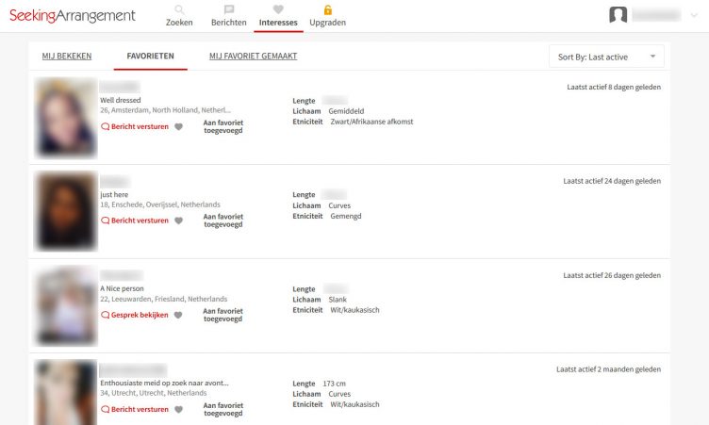Open the Mij Favoriet Gemaakt tab
Screen dimensions: 709x425
pyautogui.click(x=253, y=57)
